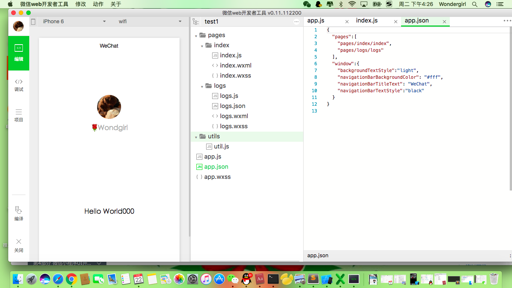
Task: Open Google Chrome from the Dock
Action: [x=72, y=279]
